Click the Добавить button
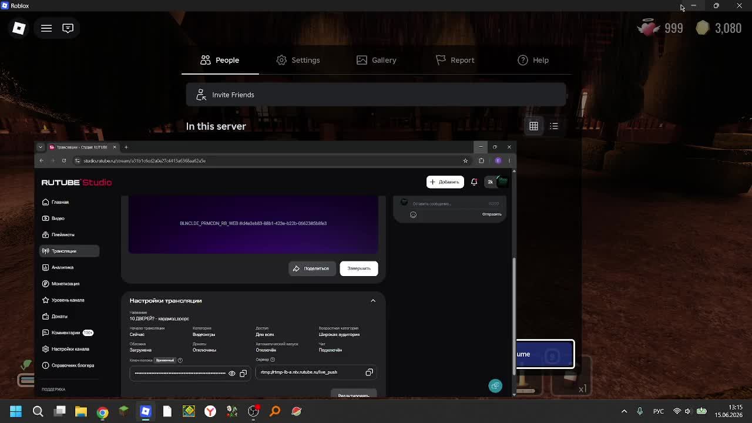This screenshot has width=752, height=423. tap(445, 182)
